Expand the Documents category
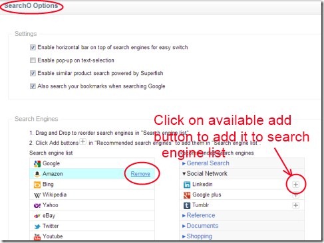This screenshot has height=243, width=324. (200, 226)
